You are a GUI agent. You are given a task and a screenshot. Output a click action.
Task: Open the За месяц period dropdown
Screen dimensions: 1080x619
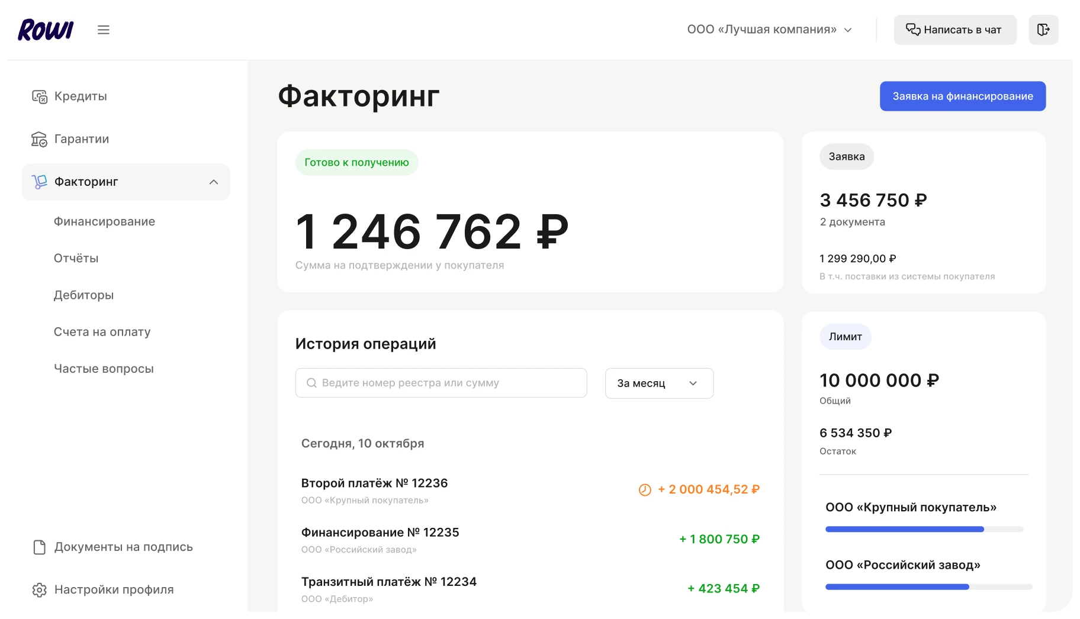658,383
